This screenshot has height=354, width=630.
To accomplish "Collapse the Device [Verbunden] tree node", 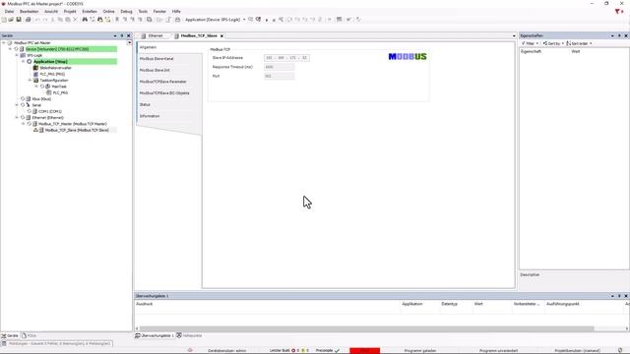I will pyautogui.click(x=10, y=49).
